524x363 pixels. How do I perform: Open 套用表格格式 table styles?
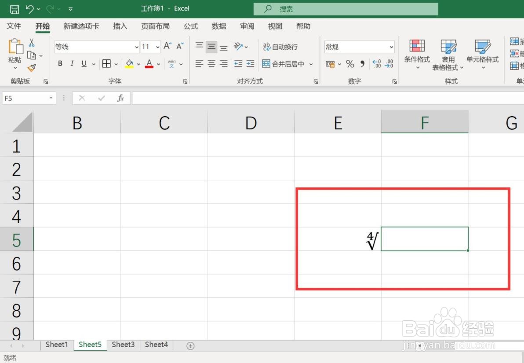[x=448, y=55]
